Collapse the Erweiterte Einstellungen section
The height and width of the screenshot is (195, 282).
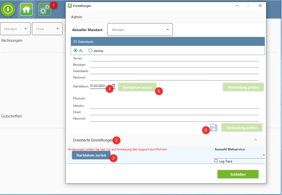click(255, 140)
